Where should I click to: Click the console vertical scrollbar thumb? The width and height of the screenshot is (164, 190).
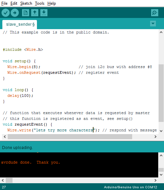(x=161, y=170)
